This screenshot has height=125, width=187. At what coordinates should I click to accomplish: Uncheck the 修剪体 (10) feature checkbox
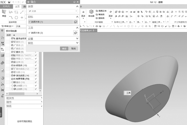12,65
